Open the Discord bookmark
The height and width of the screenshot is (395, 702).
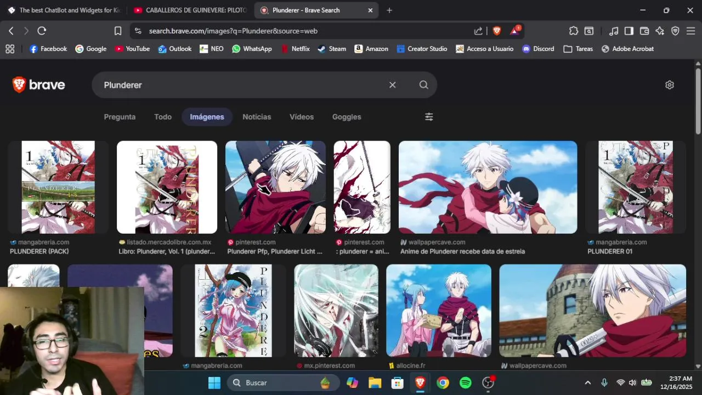[538, 49]
